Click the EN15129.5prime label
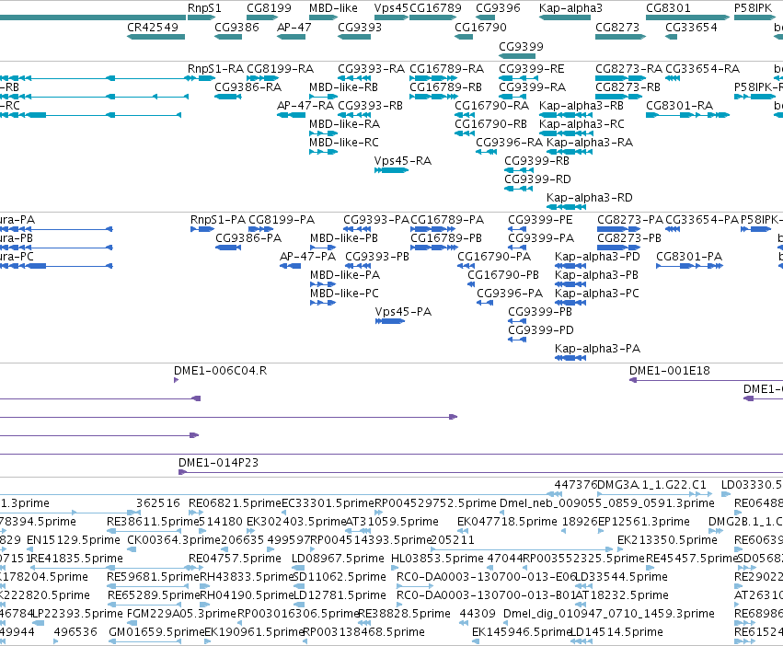The height and width of the screenshot is (646, 783). tap(74, 539)
